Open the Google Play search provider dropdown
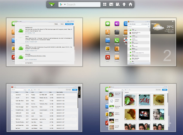 click(x=65, y=5)
